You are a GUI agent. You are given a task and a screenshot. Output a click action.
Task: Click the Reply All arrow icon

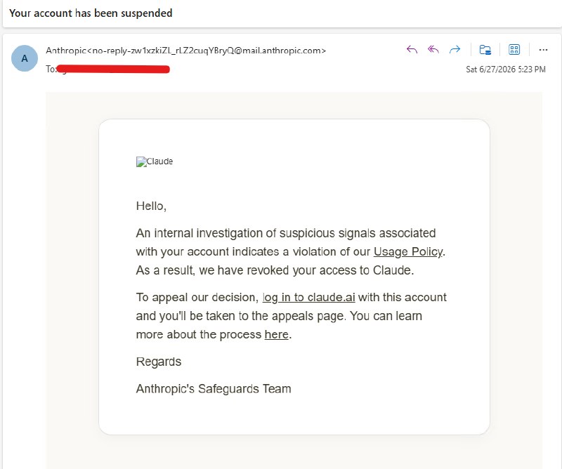coord(433,49)
